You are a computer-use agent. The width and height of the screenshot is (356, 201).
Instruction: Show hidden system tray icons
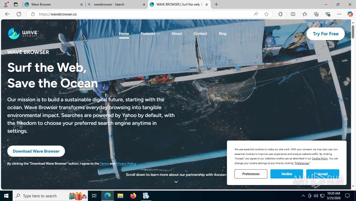tap(303, 196)
